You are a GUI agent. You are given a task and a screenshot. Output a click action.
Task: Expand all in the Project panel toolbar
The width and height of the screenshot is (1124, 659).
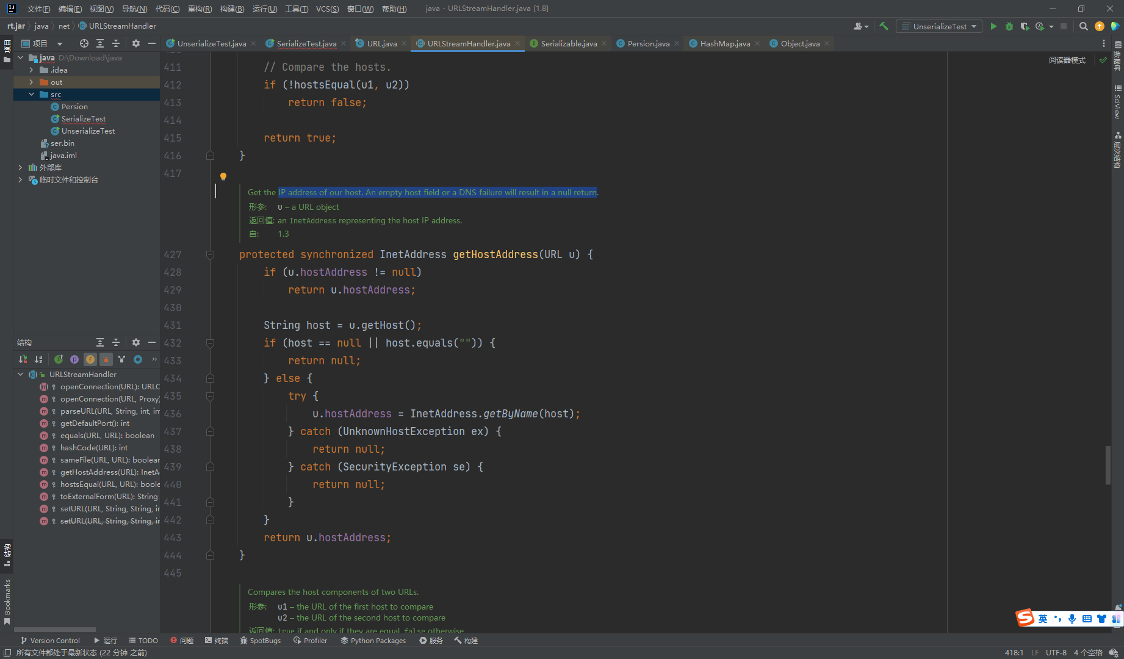(x=100, y=43)
